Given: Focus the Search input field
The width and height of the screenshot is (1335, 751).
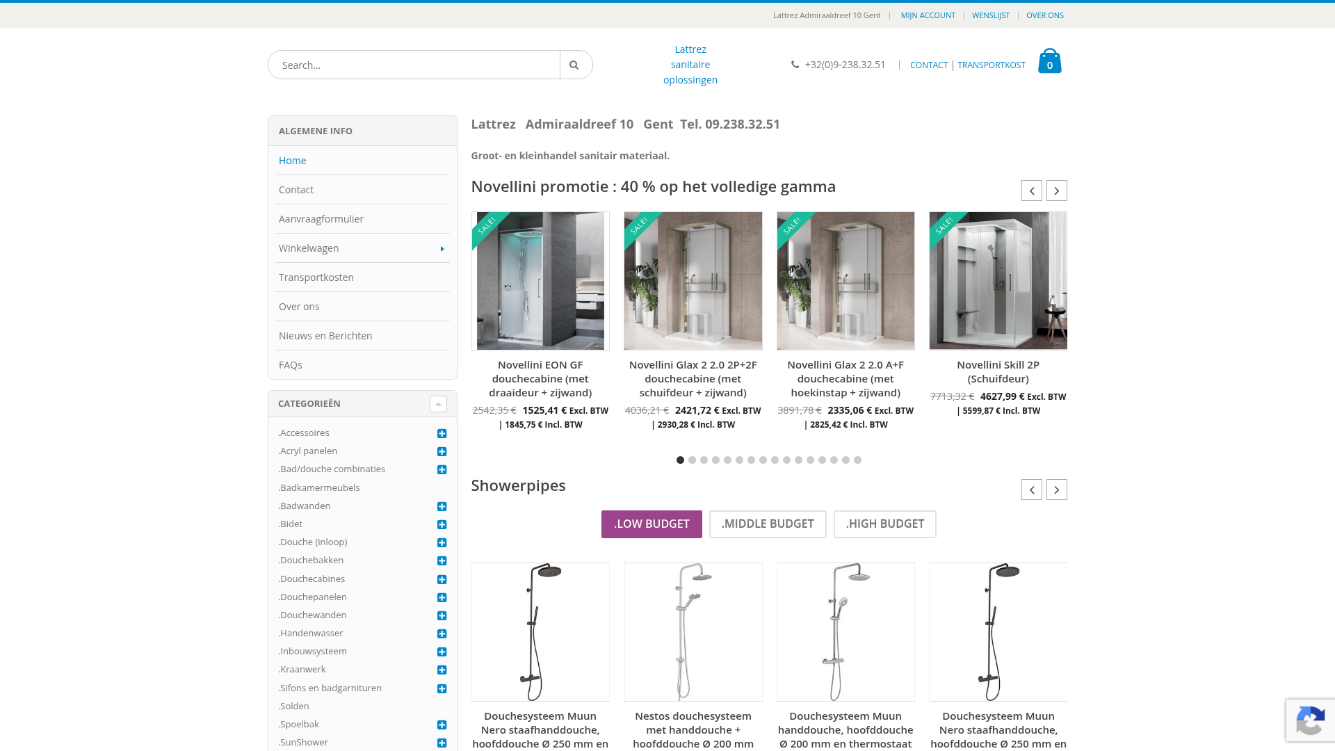Looking at the screenshot, I should click(414, 65).
